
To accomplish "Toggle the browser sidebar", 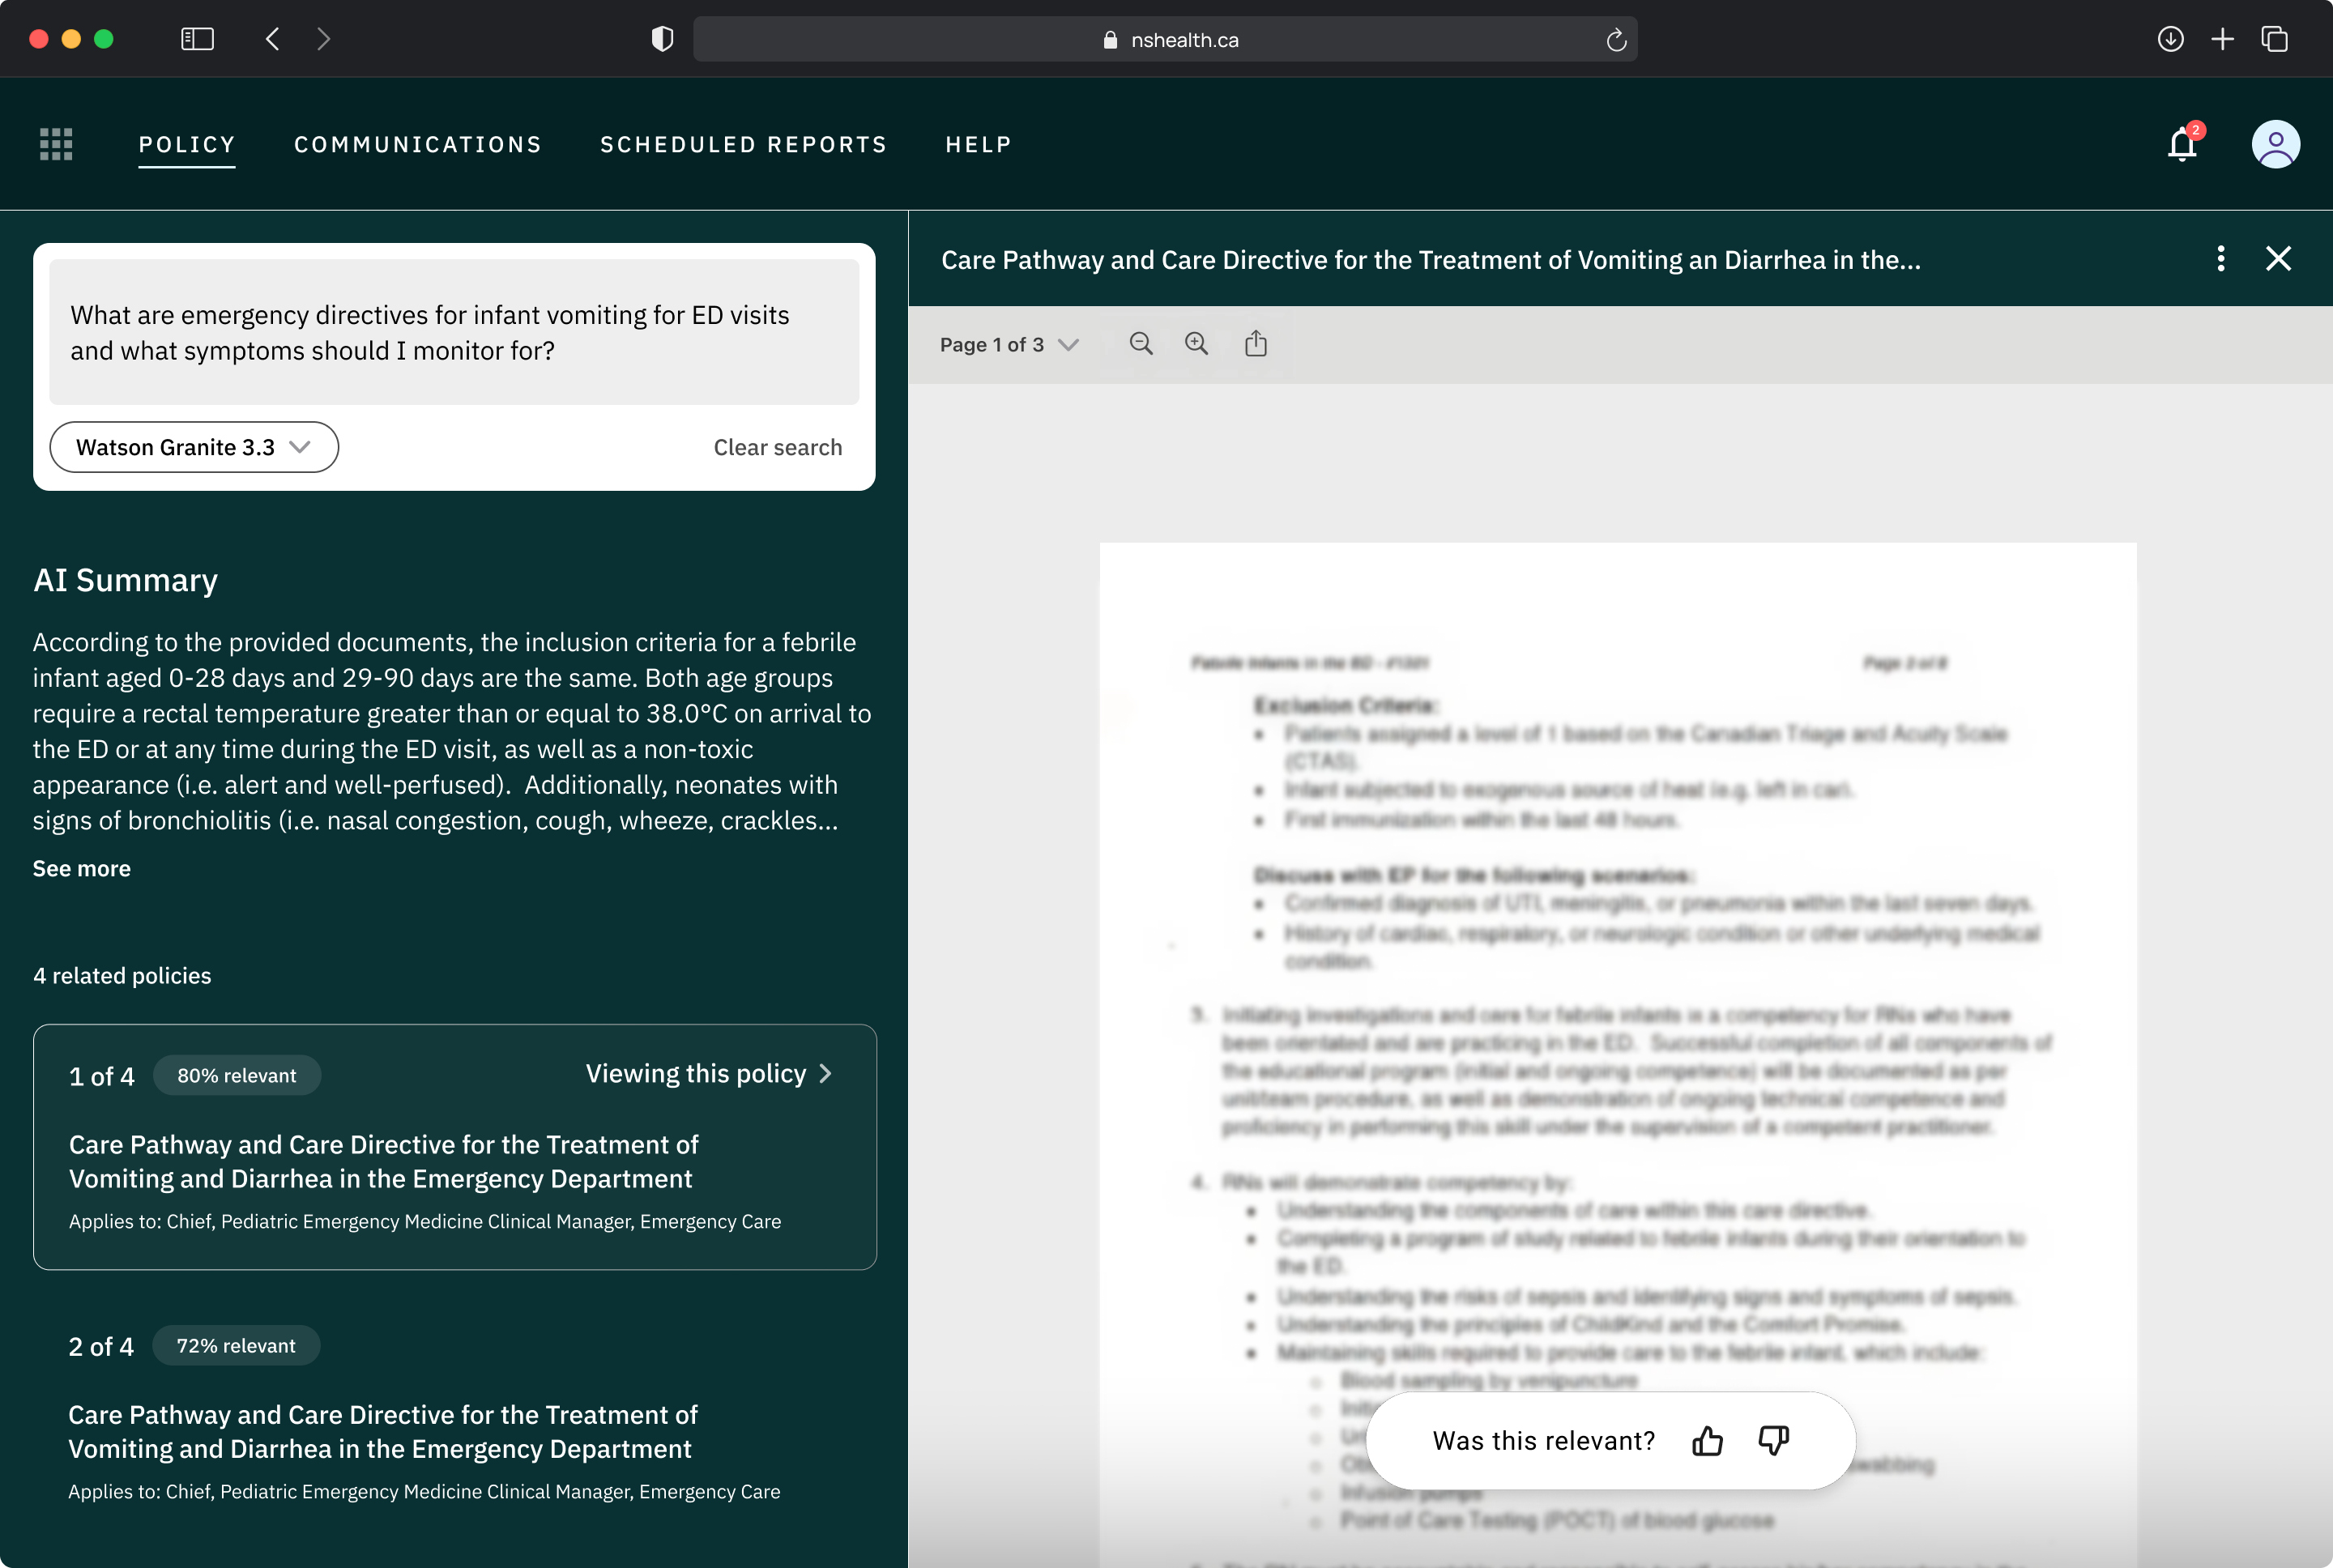I will [197, 39].
